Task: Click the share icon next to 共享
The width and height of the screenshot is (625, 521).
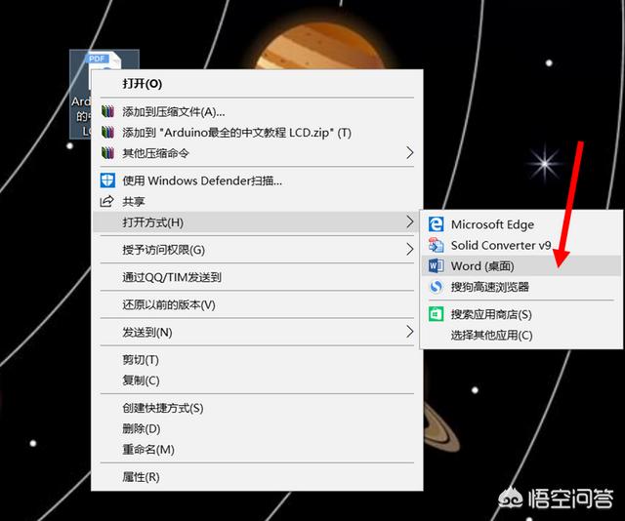Action: coord(106,201)
